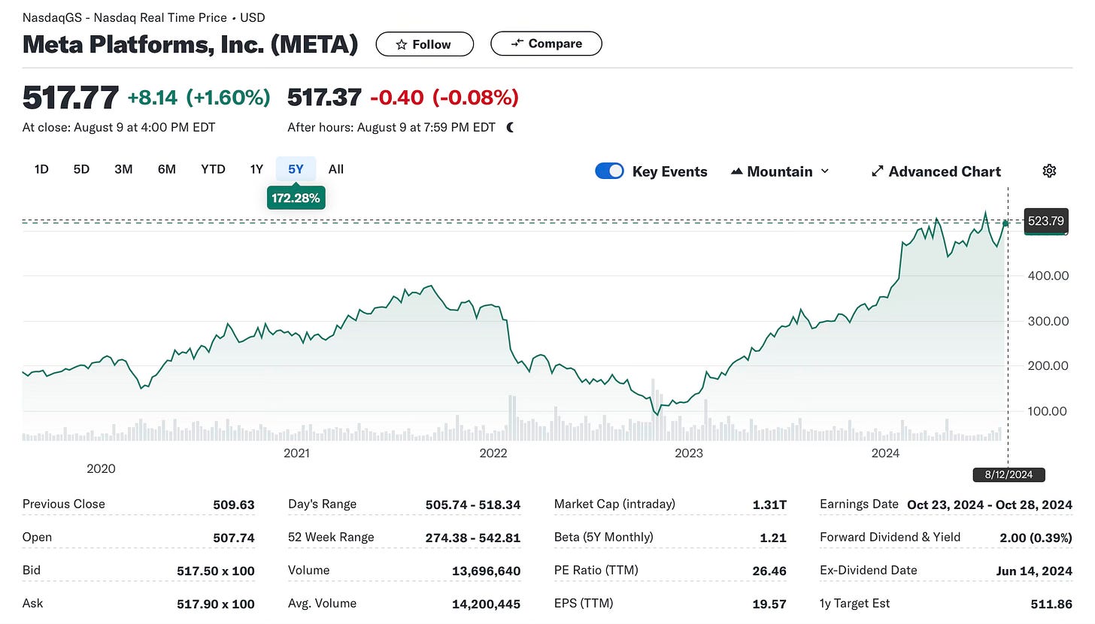Viewport: 1095px width, 624px height.
Task: Click the Compare button
Action: click(546, 44)
